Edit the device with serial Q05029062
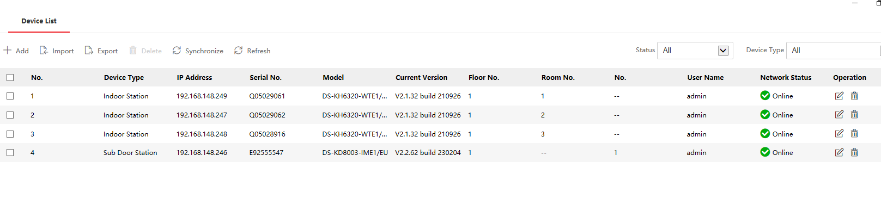Screen dimensions: 881x211 click(839, 115)
